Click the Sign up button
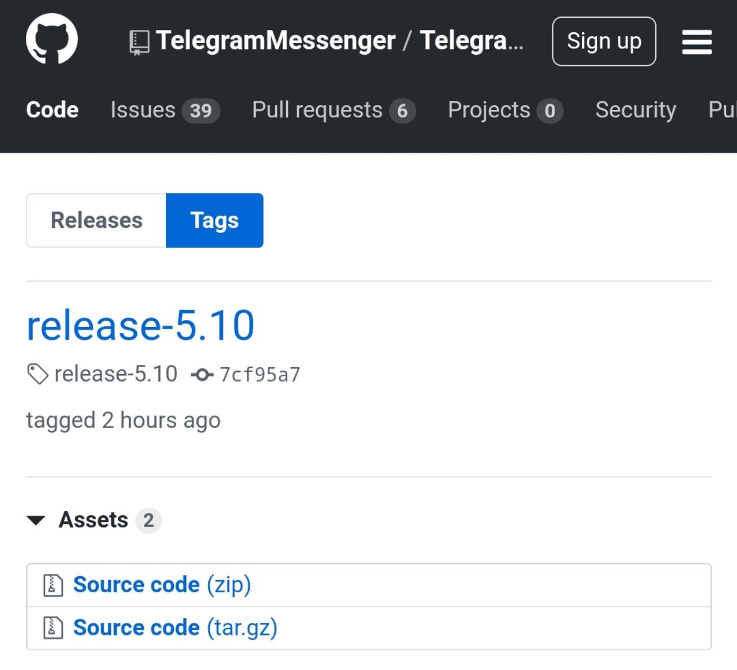The width and height of the screenshot is (737, 670). click(x=604, y=41)
